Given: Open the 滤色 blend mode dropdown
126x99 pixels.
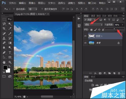Looking at the screenshot, I should (93, 25).
